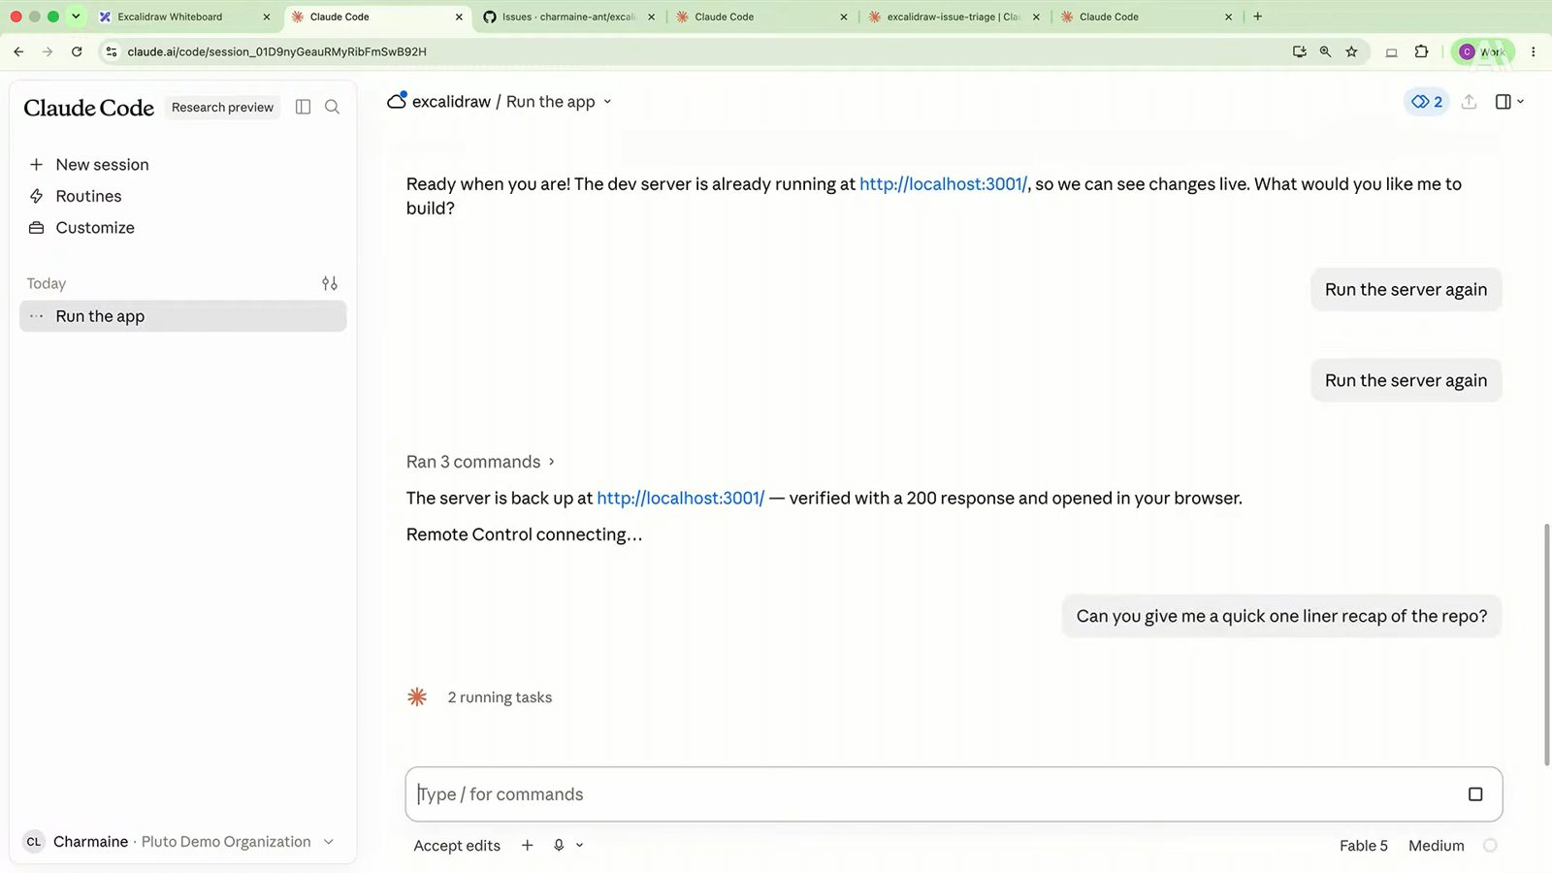Select the last Claude Code browser tab
Viewport: 1552px width, 873px height.
pos(1147,16)
